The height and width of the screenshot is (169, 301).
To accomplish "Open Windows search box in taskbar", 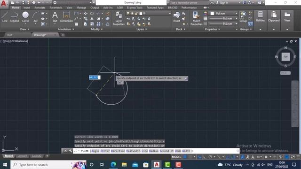I will (48, 165).
